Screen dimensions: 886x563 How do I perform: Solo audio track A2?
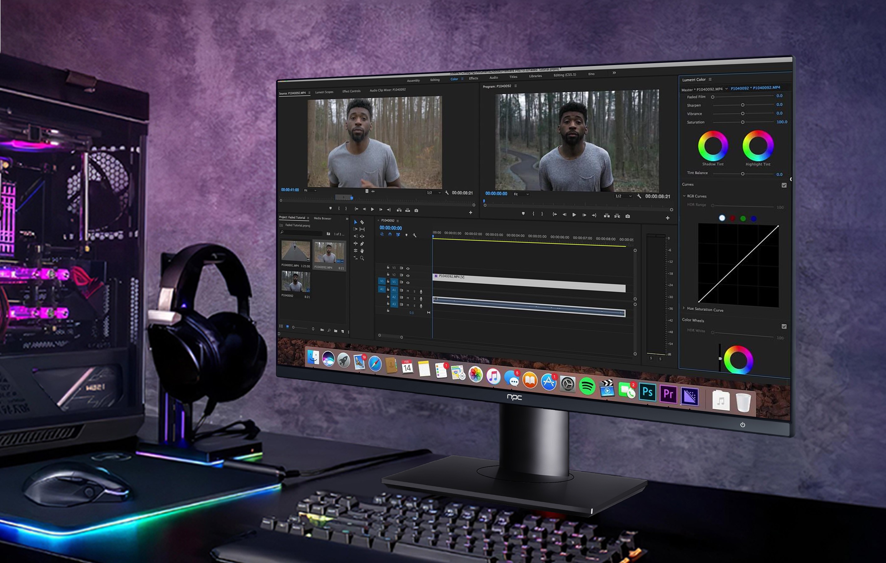[x=414, y=299]
